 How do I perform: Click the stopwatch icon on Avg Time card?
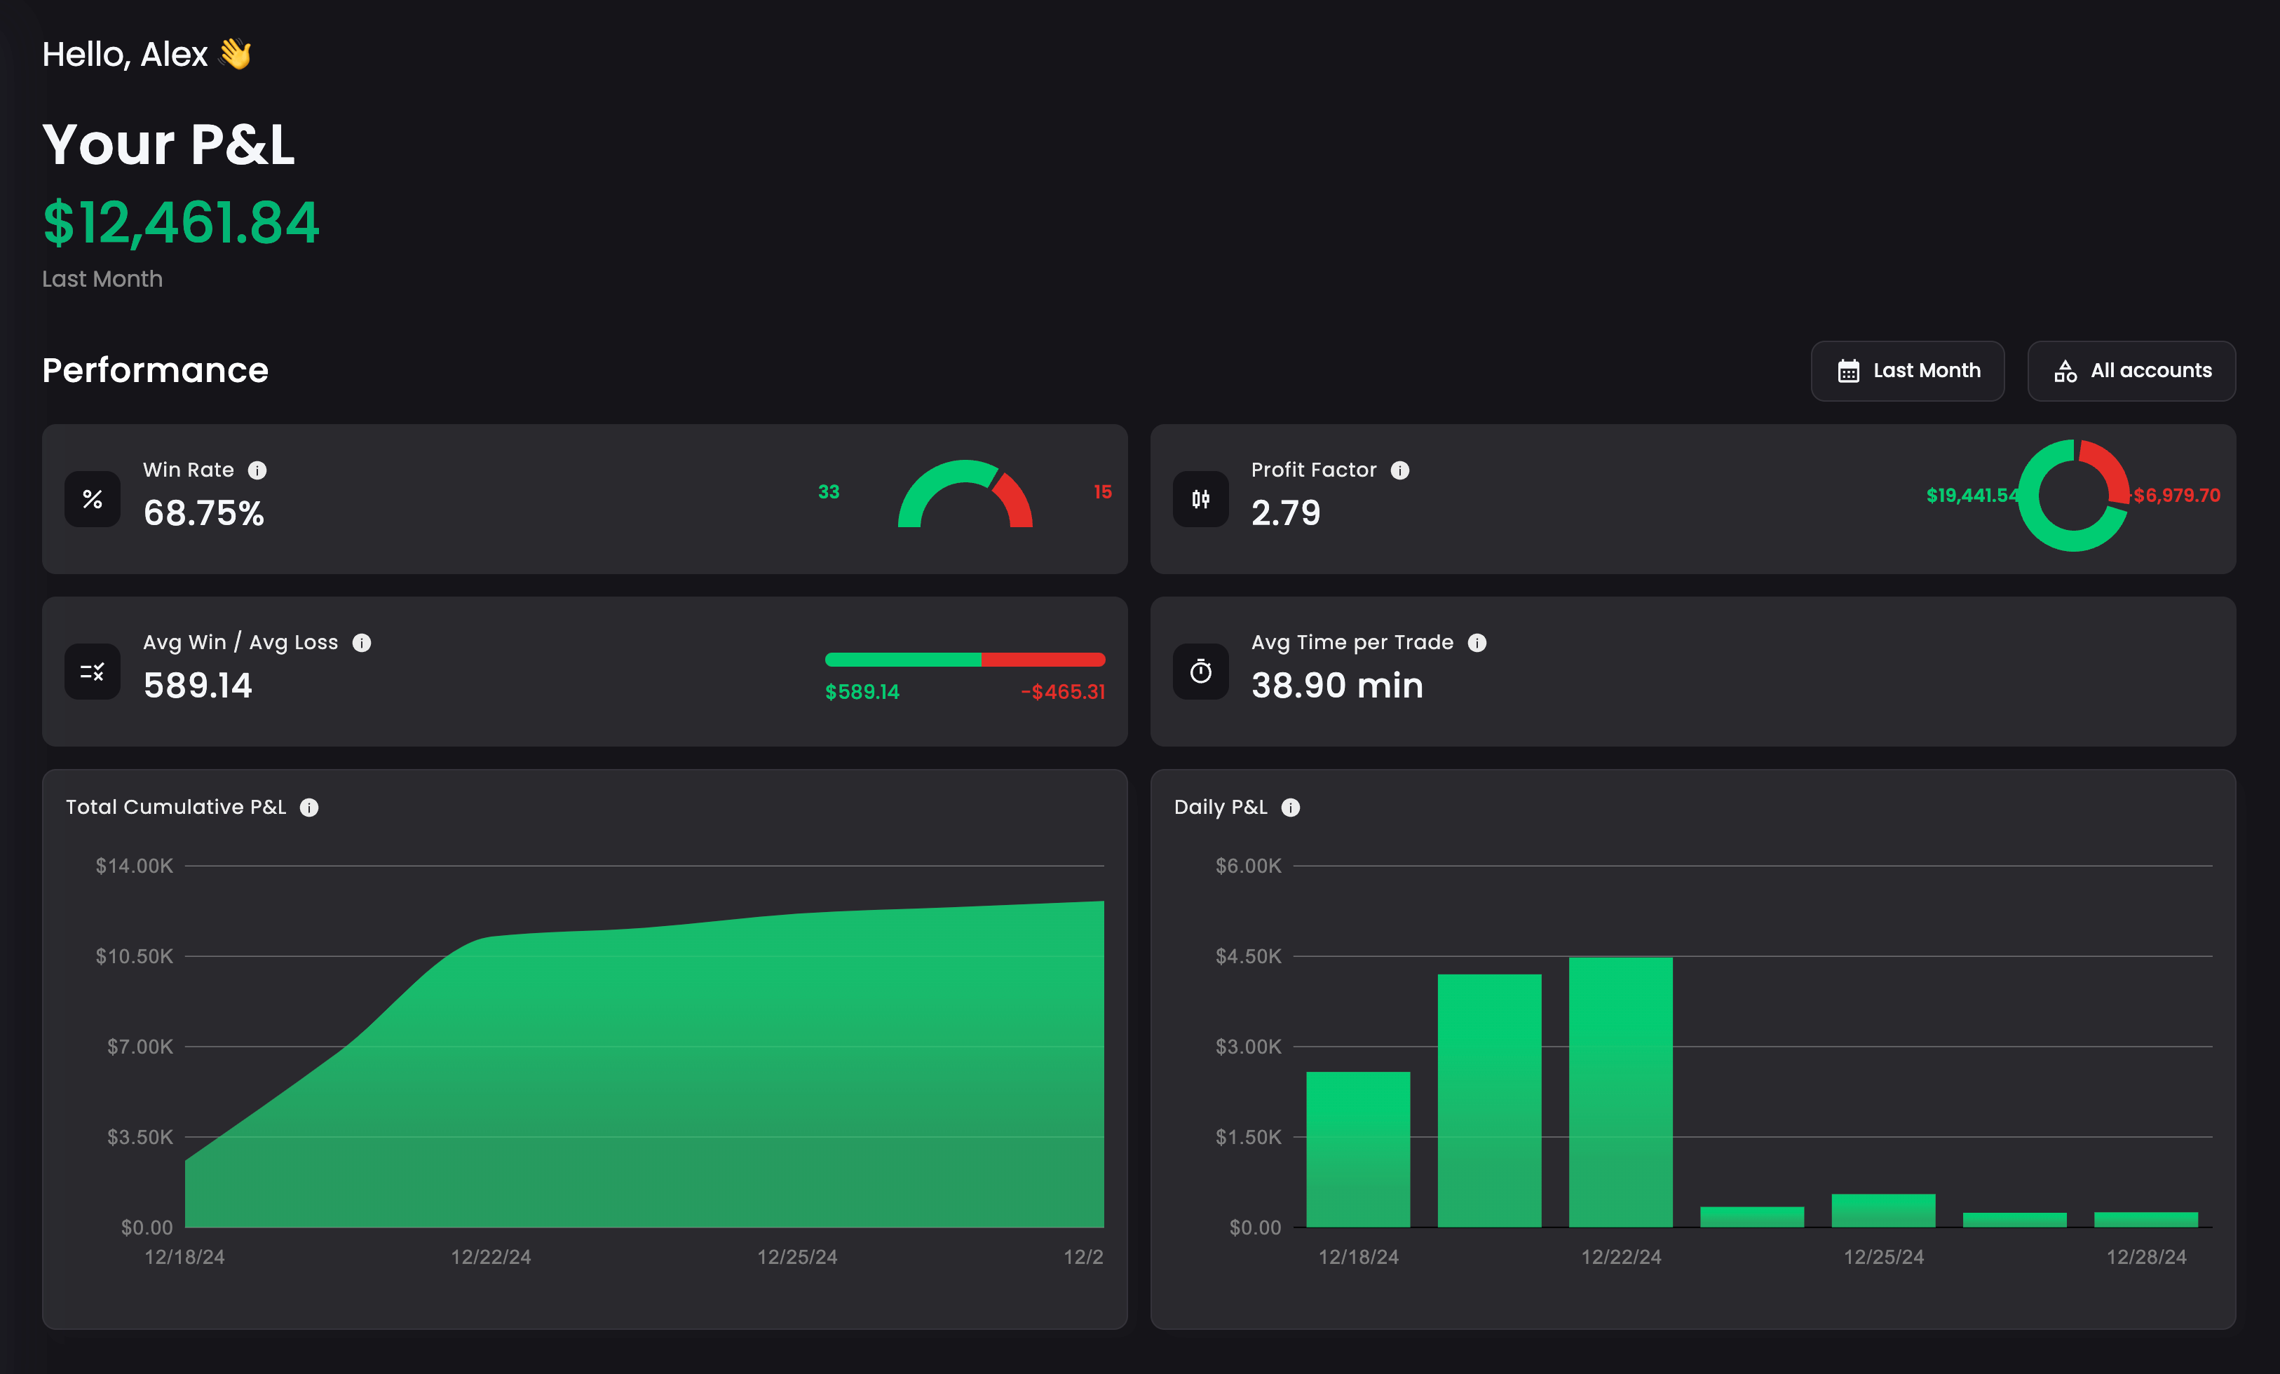pos(1200,672)
